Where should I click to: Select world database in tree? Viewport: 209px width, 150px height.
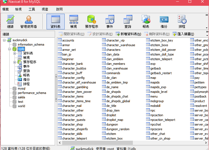pos(21,106)
